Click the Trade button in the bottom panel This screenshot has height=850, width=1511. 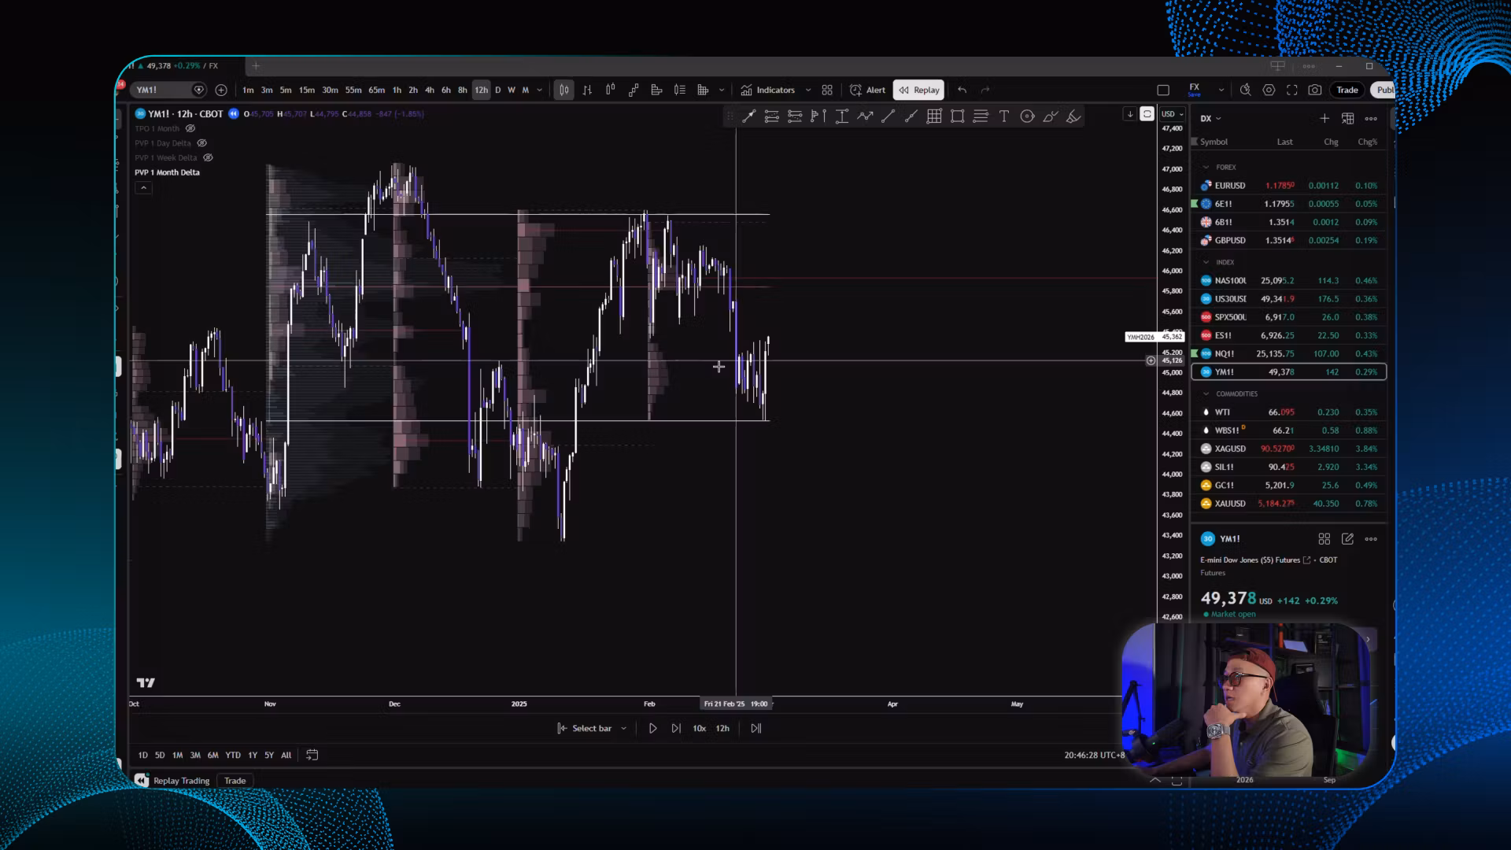[235, 781]
